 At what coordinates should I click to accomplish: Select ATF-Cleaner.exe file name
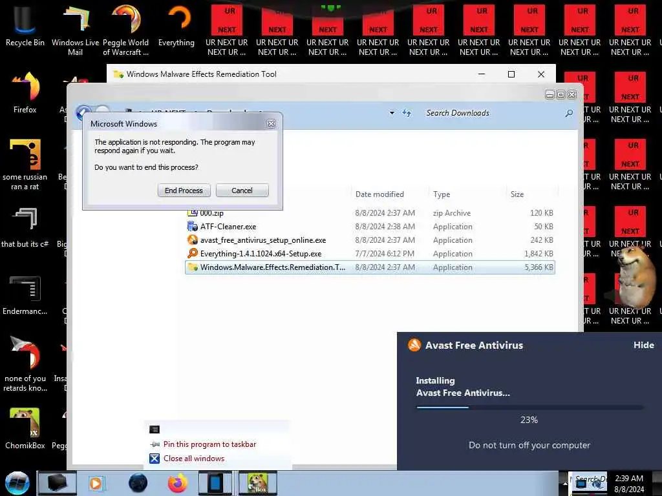coord(228,227)
